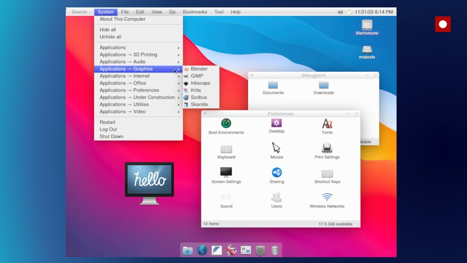Open the Downloads folder in debugpoint window

[323, 86]
